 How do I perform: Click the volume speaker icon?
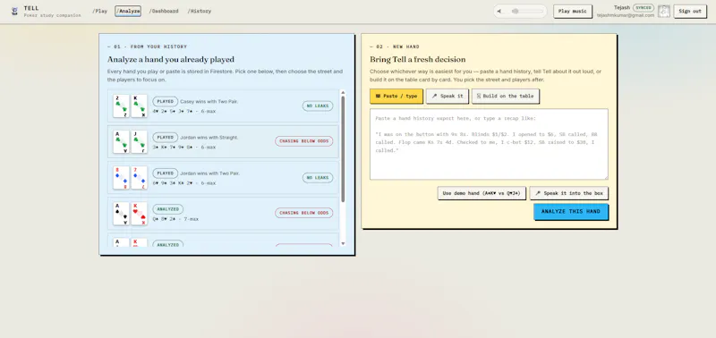(x=499, y=11)
